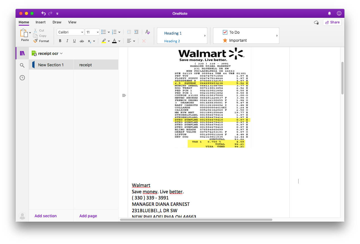The image size is (360, 244).
Task: Clear all text formatting
Action: click(148, 32)
